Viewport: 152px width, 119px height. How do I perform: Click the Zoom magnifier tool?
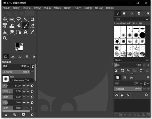[x=5, y=38]
